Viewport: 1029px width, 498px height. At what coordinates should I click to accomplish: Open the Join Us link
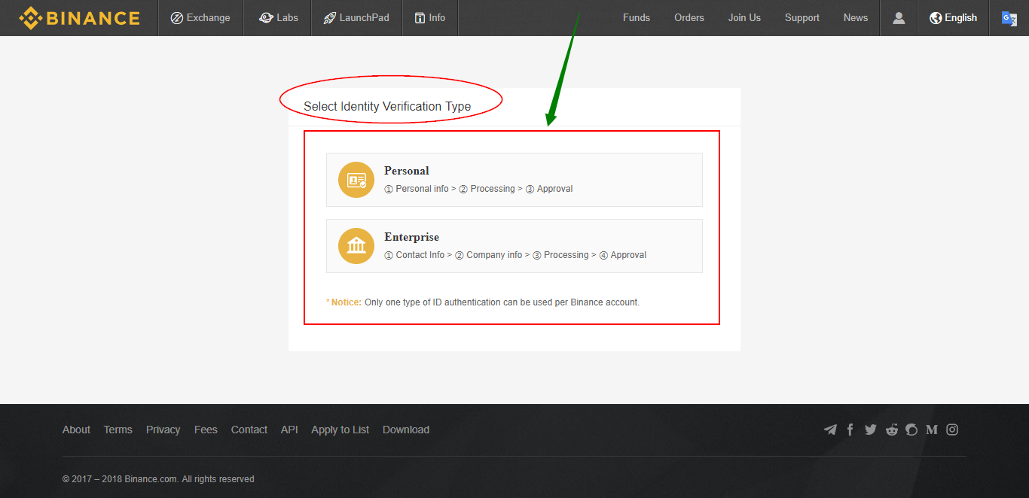point(744,18)
